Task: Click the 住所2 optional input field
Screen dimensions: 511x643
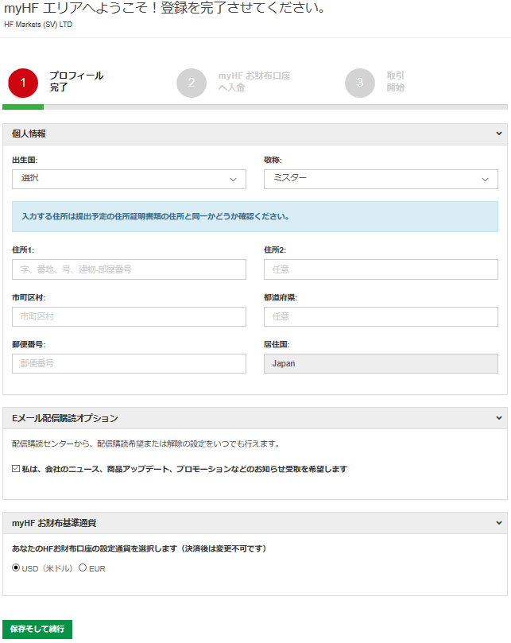Action: coord(381,269)
